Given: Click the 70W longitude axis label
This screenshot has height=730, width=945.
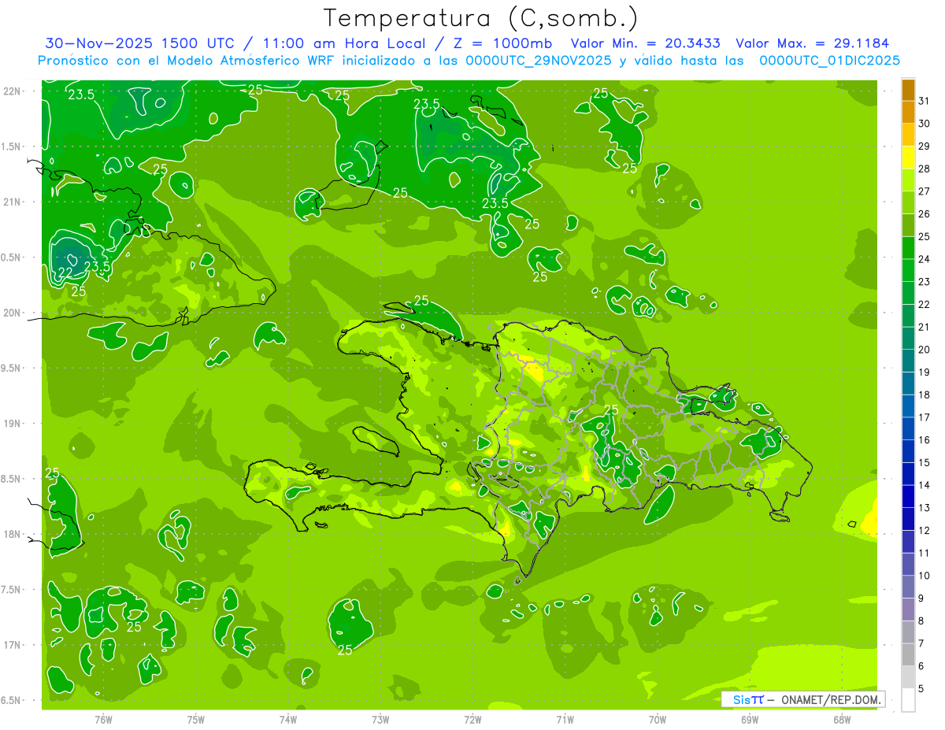Looking at the screenshot, I should (658, 720).
